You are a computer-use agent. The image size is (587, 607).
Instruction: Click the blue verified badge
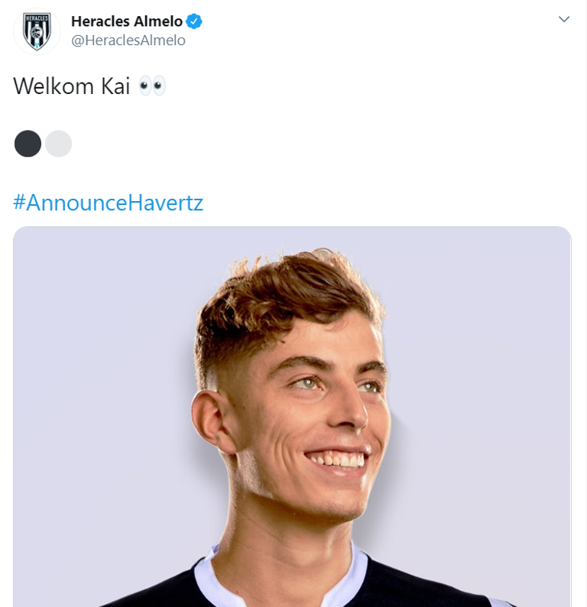pyautogui.click(x=195, y=21)
